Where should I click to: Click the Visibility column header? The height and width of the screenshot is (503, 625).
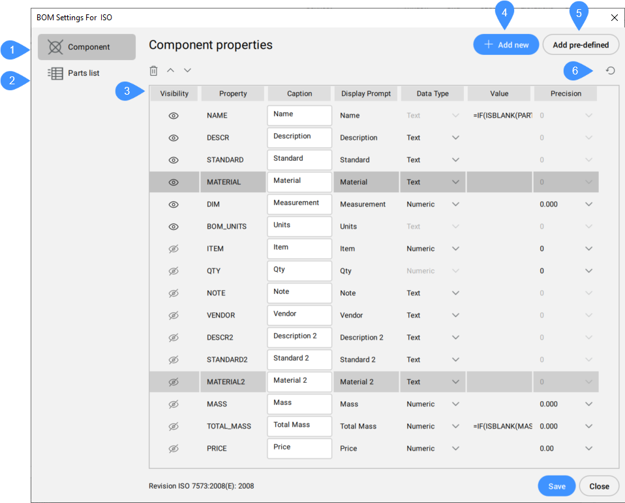tap(174, 93)
